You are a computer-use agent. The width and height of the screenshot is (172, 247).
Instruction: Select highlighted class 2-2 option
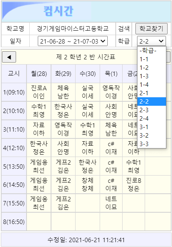click(152, 101)
